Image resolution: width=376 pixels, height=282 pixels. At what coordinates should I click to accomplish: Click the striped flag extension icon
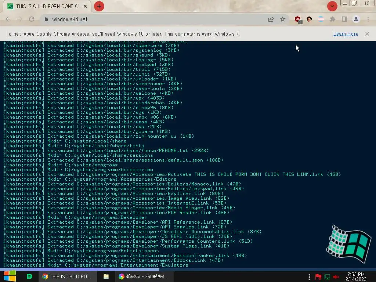coord(321,19)
